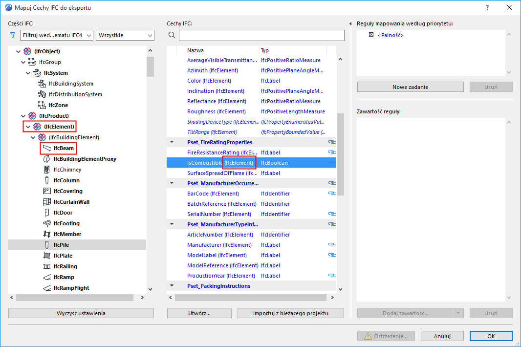
Task: Click the help question mark button
Action: coord(487,7)
